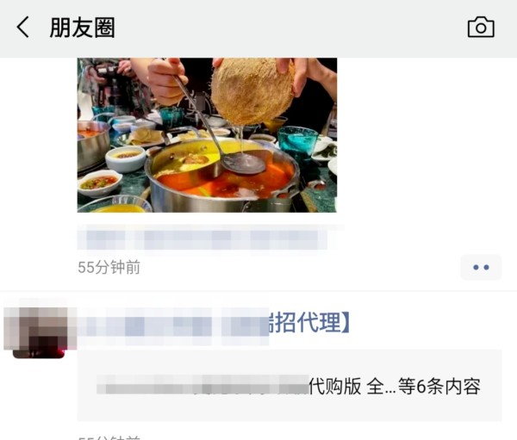
Task: Open the hot pot photo in full view
Action: click(207, 135)
